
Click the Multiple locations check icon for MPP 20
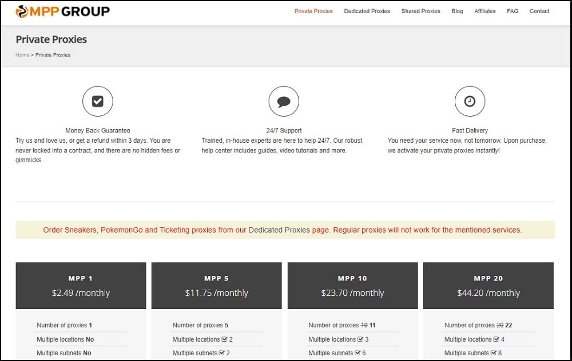click(x=496, y=339)
